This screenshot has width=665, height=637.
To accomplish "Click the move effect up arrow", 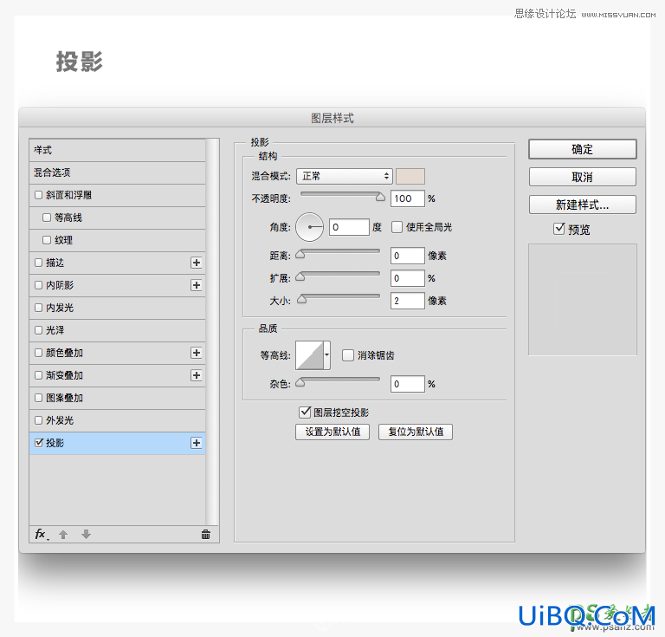I will [x=63, y=535].
